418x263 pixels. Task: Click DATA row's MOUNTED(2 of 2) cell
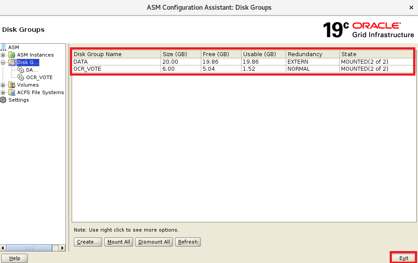377,61
